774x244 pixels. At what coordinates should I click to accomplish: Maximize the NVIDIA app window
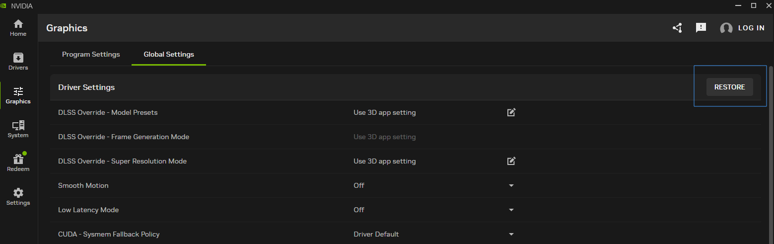[x=754, y=5]
